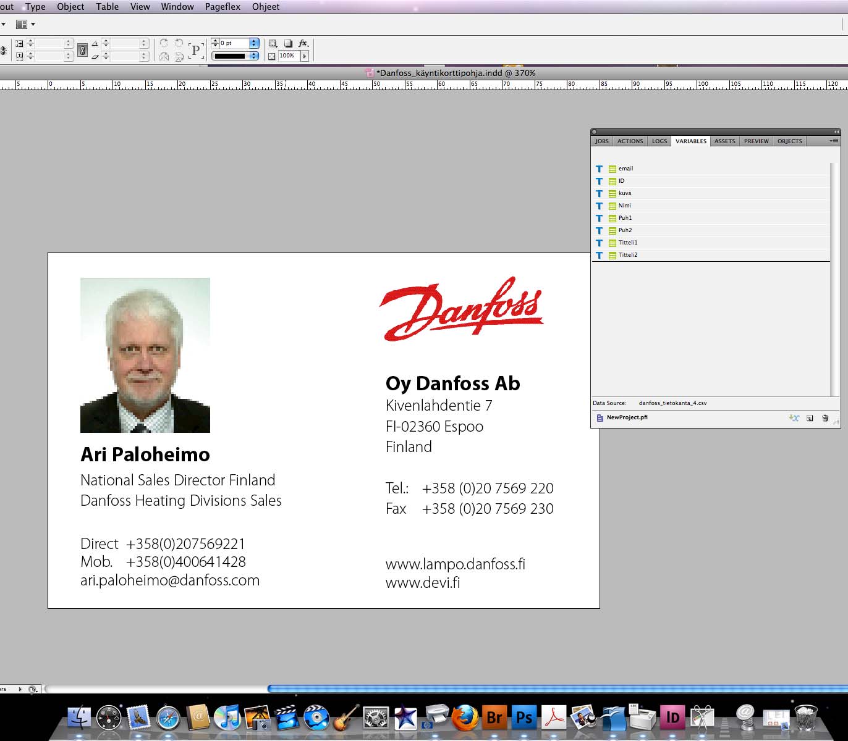The image size is (848, 741).
Task: Select the Titteli2 variable row
Action: coord(711,255)
